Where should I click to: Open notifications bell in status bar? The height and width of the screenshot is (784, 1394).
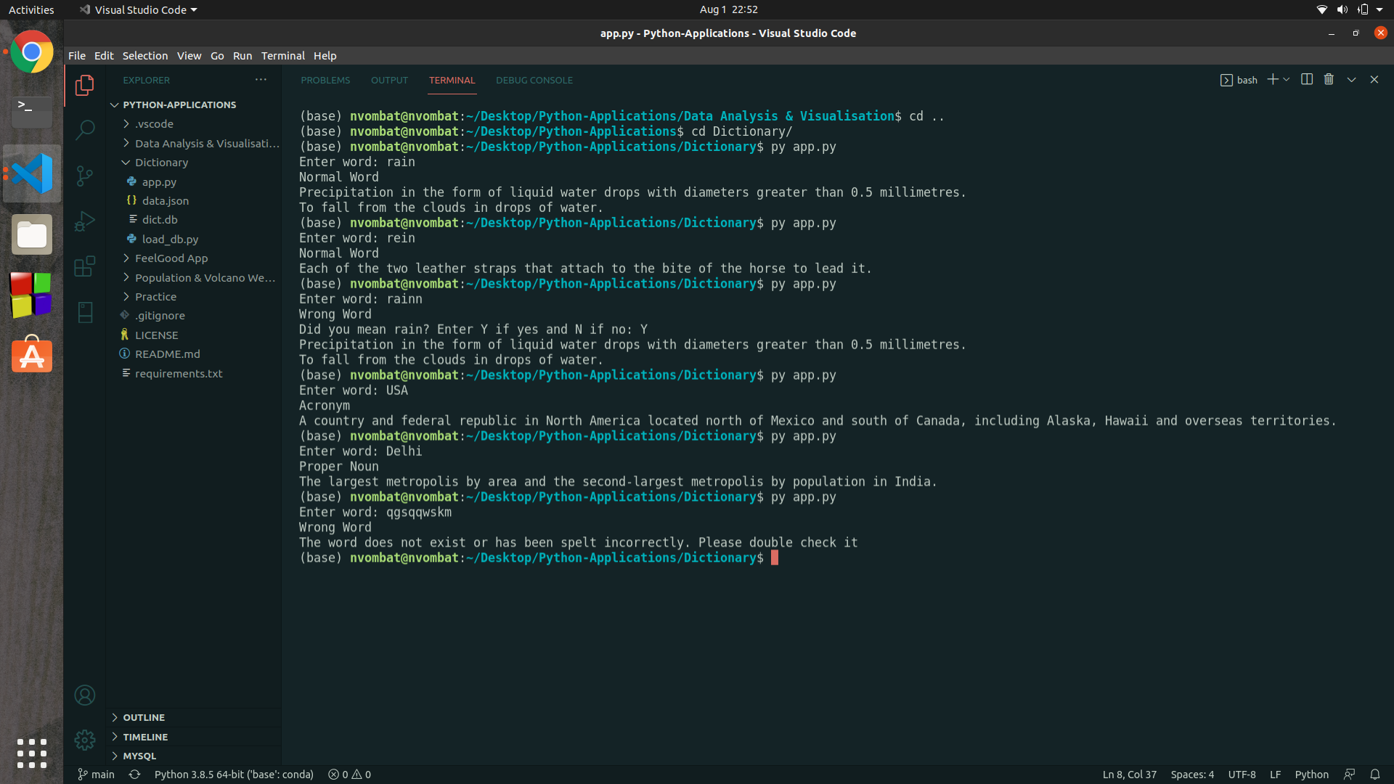tap(1374, 775)
